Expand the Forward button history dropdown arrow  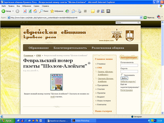click(x=21, y=11)
